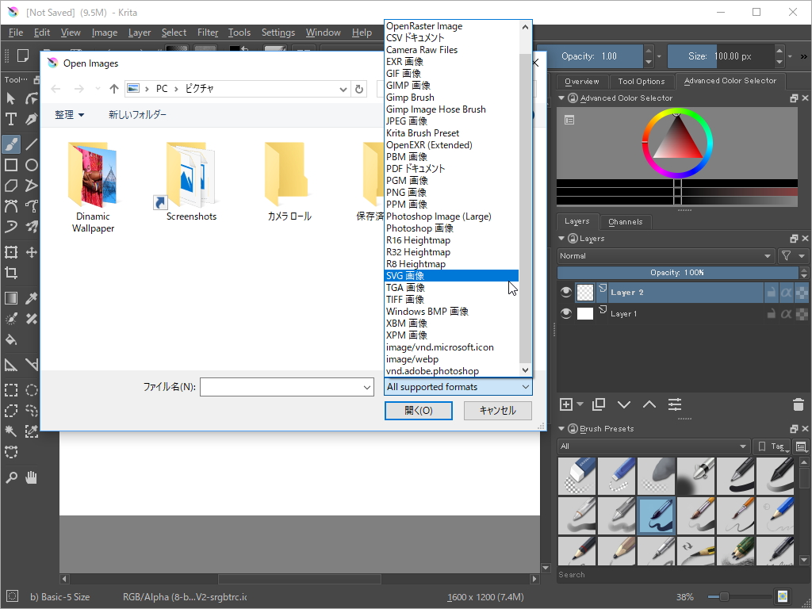Select the Rectangle shape tool

pos(11,165)
